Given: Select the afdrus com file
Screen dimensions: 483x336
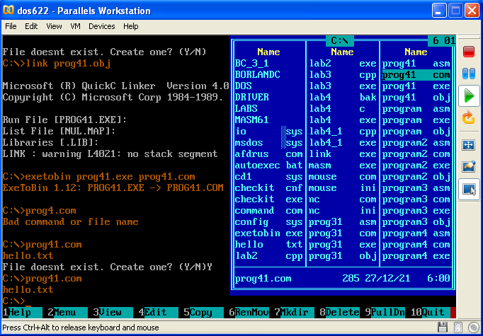Looking at the screenshot, I should [270, 153].
